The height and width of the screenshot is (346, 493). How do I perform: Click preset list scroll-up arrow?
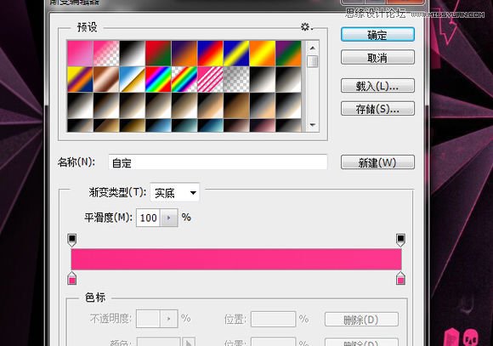click(313, 48)
